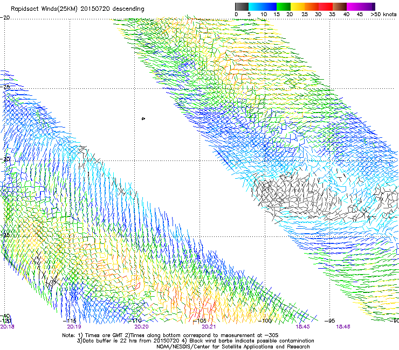Click the legend label "45"

coord(360,15)
